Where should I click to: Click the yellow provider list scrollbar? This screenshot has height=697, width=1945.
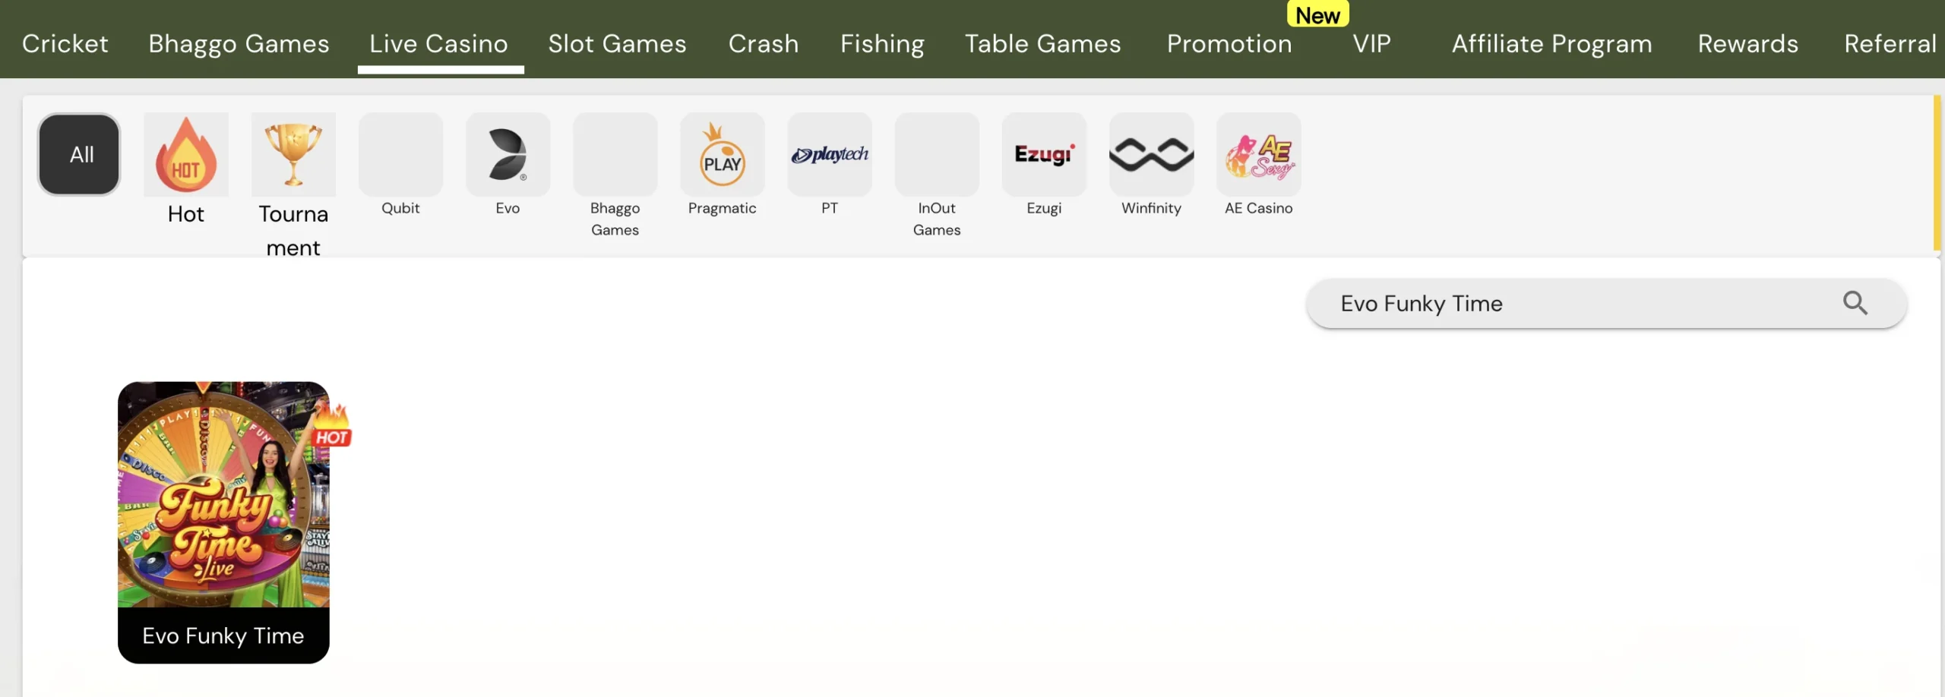pos(1937,173)
